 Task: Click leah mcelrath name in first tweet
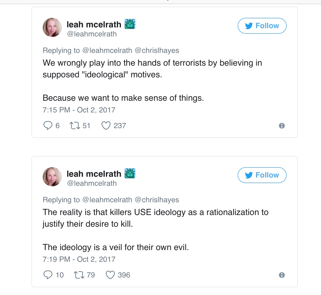(x=94, y=24)
